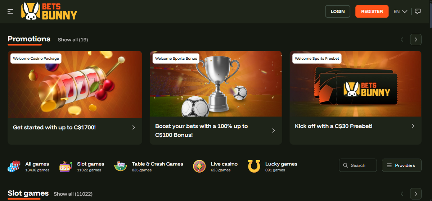Open the live chat support icon
The width and height of the screenshot is (432, 201).
(418, 12)
